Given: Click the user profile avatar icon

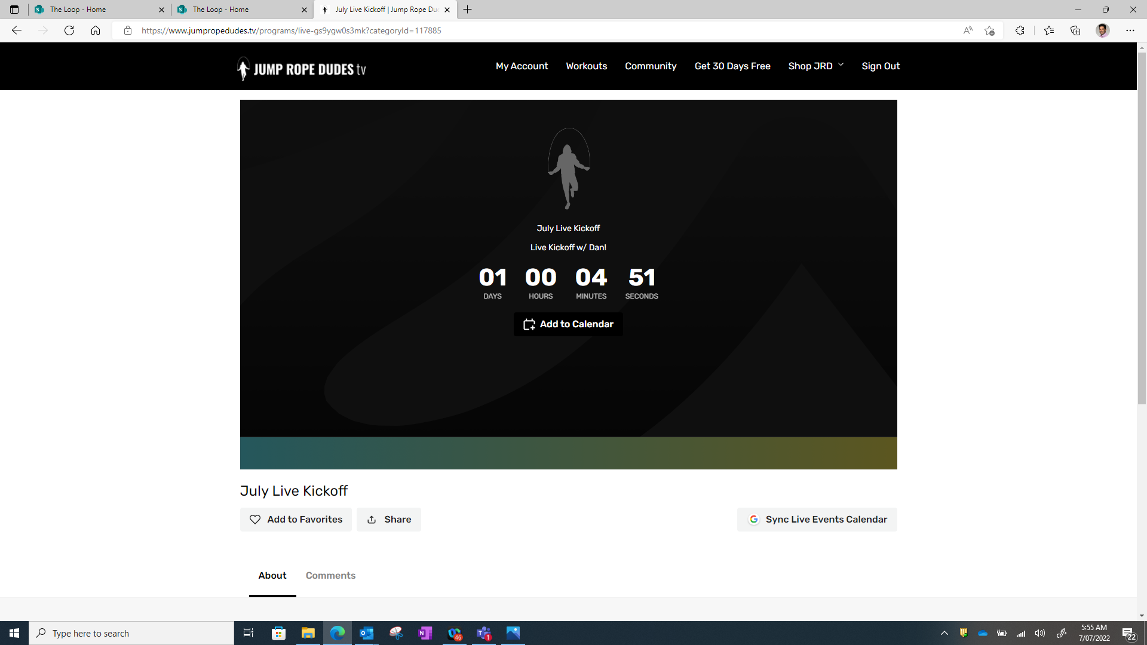Looking at the screenshot, I should [1102, 30].
